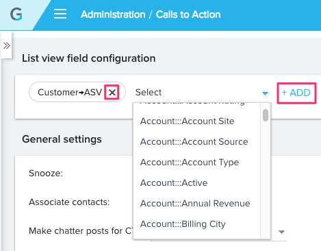
Task: Click the dropdown list scrollbar thumb
Action: [x=266, y=115]
